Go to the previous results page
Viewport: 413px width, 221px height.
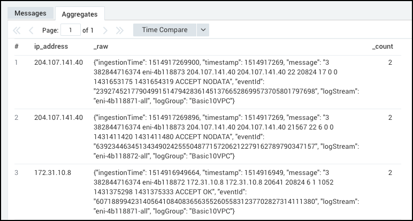(x=31, y=31)
